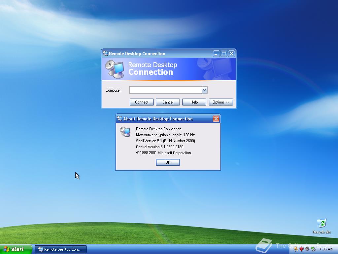Image resolution: width=338 pixels, height=254 pixels.
Task: Click the Remote Desktop Con... taskbar button
Action: tap(61, 249)
